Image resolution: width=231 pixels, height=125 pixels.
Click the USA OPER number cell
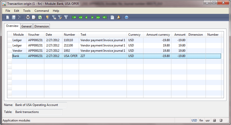71,56
